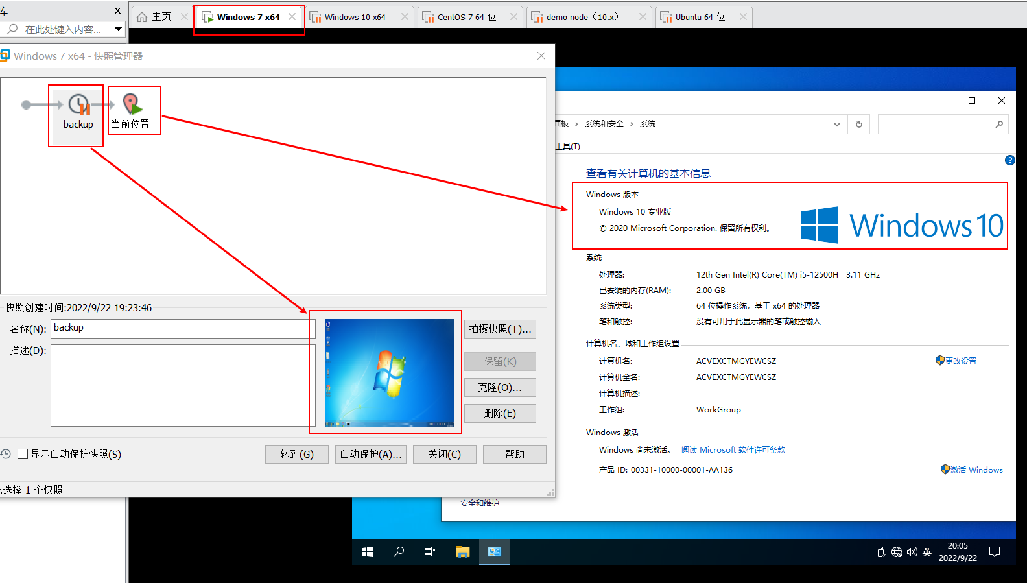Click the Clone (克隆) button
The image size is (1027, 583).
pos(500,387)
